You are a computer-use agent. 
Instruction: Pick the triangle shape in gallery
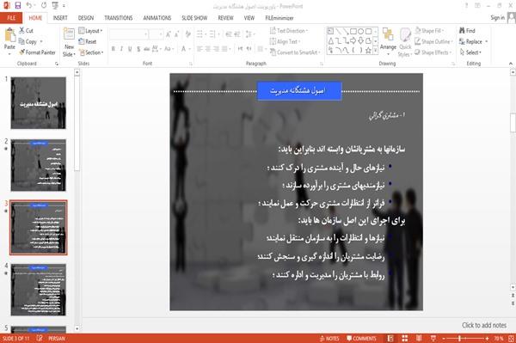(331, 40)
